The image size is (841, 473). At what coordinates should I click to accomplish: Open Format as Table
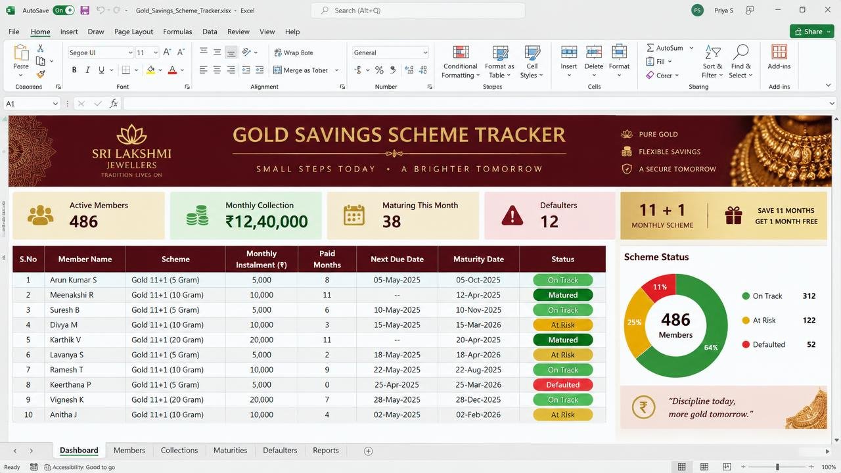pyautogui.click(x=500, y=62)
